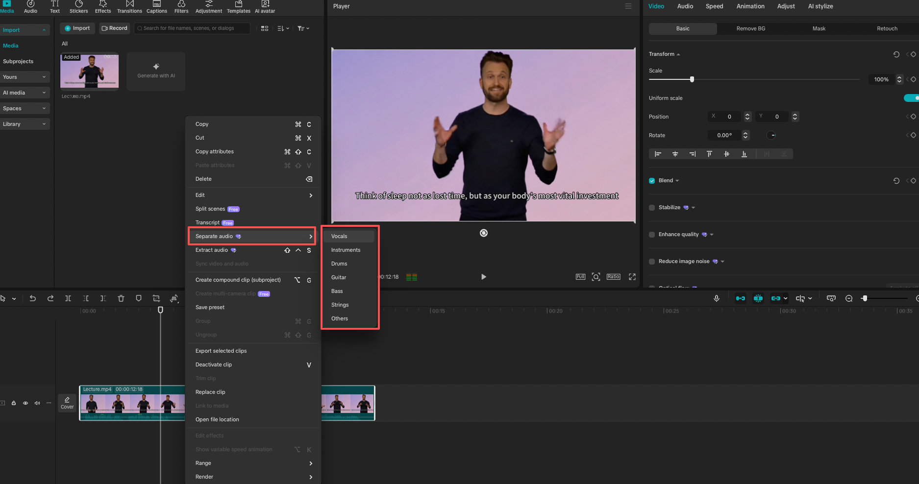Open the Stickers panel
This screenshot has width=919, height=484.
pyautogui.click(x=78, y=7)
